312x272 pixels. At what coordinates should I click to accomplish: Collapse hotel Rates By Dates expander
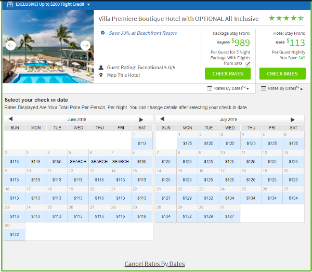tap(282, 88)
